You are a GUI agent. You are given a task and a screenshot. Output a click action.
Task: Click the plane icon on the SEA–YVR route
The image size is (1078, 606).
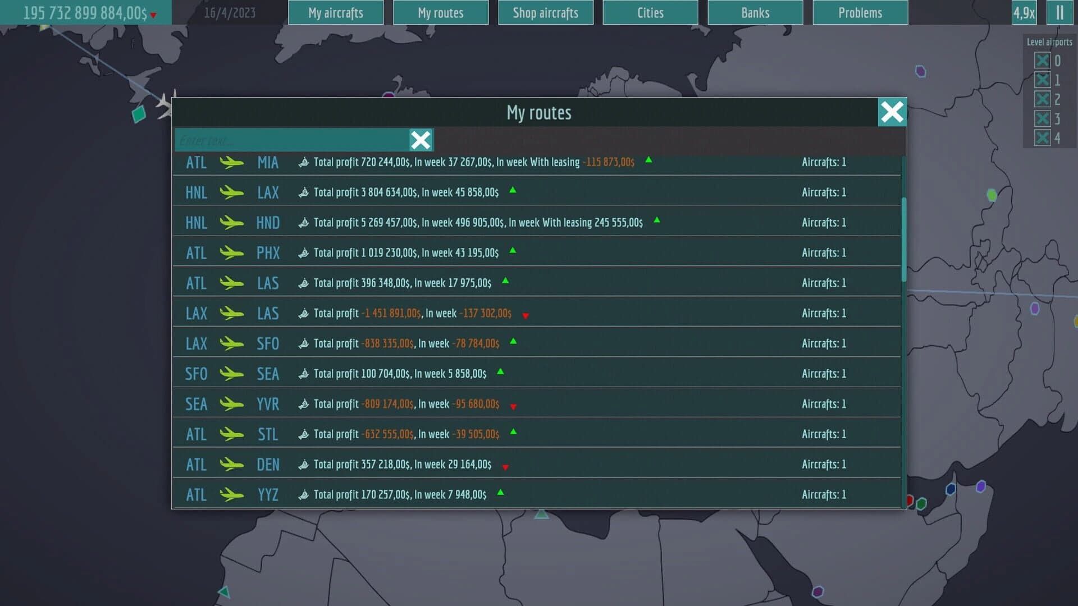[x=233, y=403]
